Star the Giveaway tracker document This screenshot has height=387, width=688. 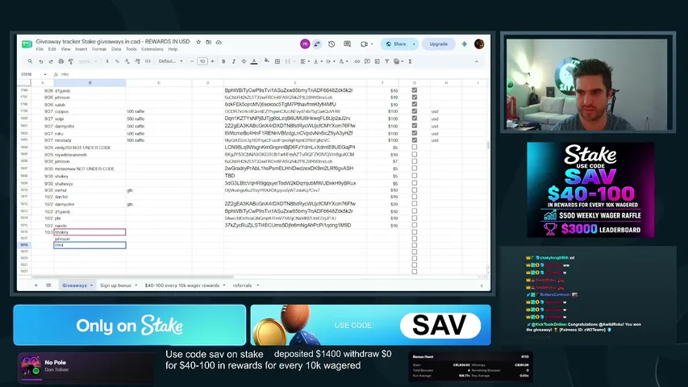(198, 42)
